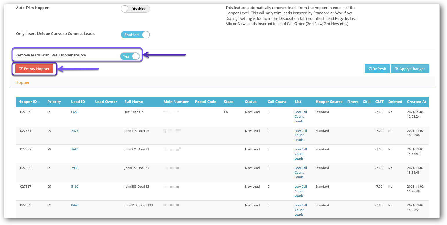447x225 pixels.
Task: Open lead ID 7424
Action: pos(75,131)
